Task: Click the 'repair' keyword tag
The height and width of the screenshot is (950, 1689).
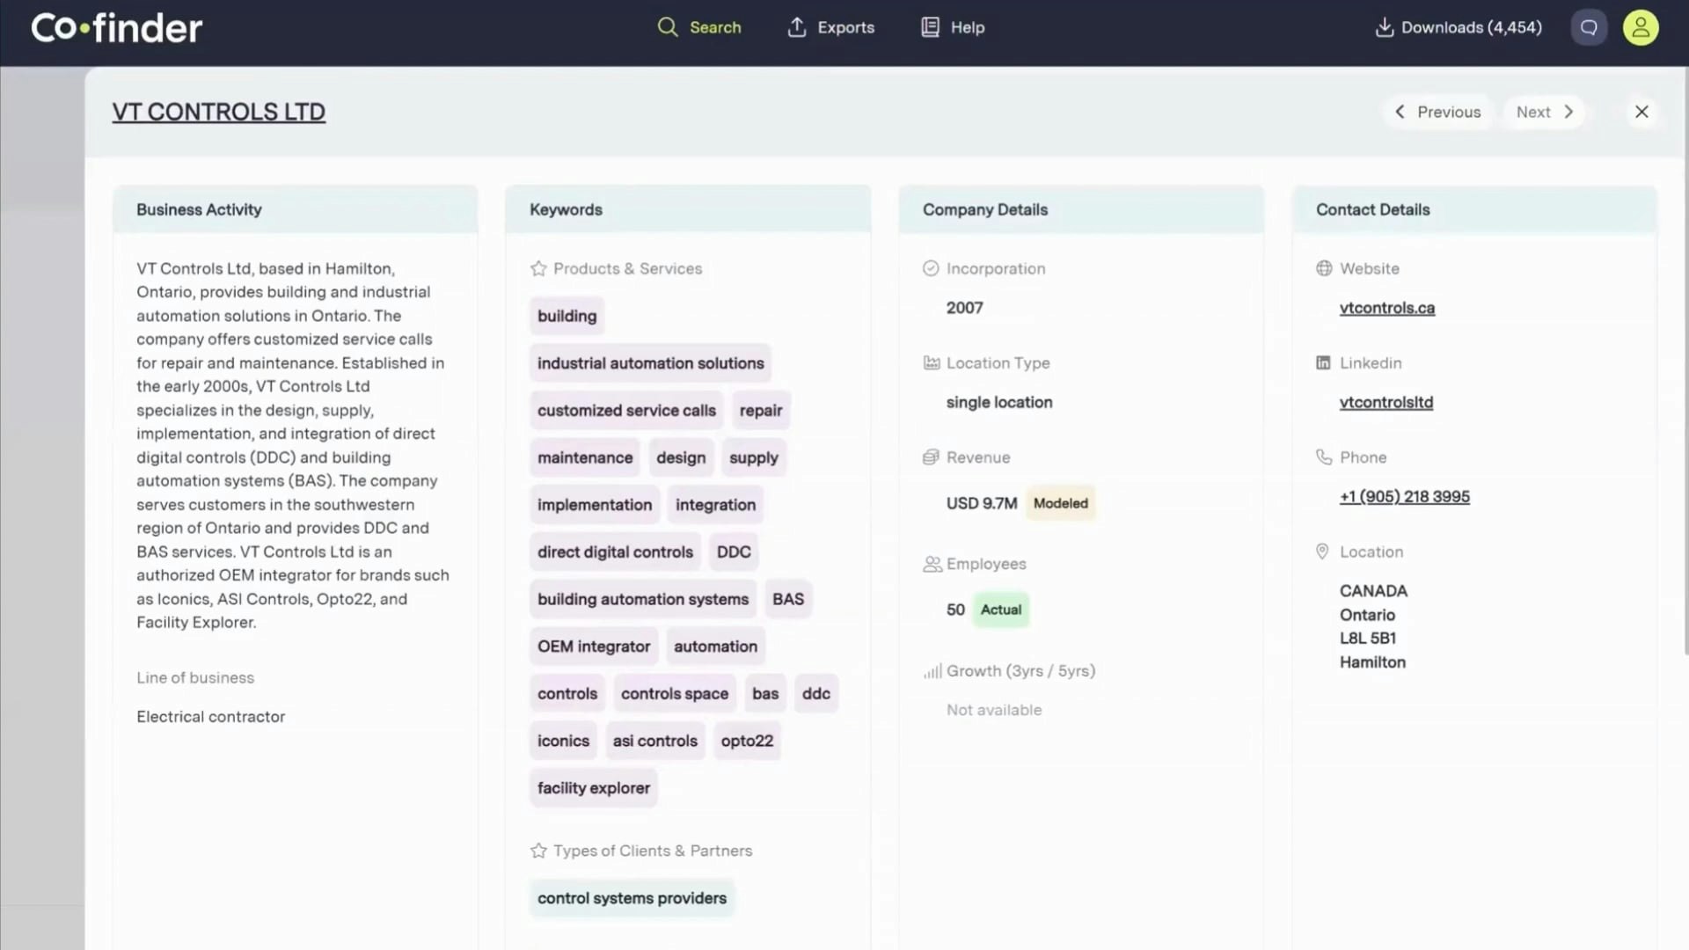Action: 761,411
